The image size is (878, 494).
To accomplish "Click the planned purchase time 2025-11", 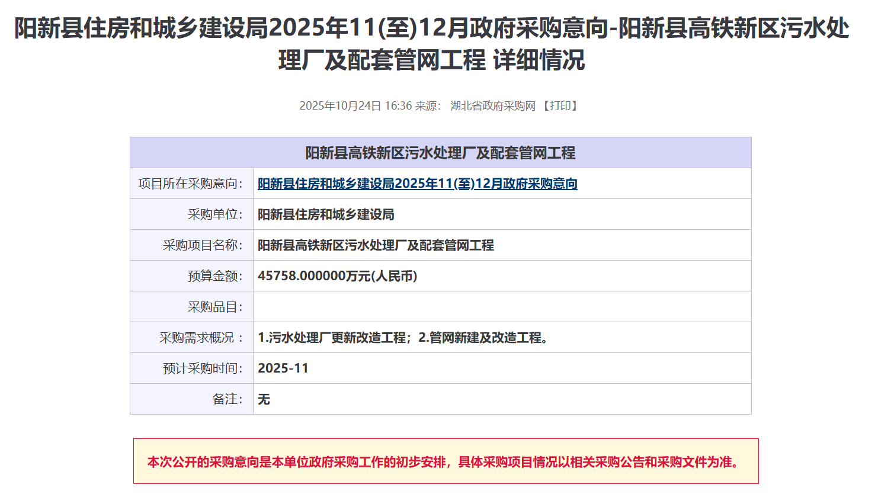I will (x=283, y=368).
